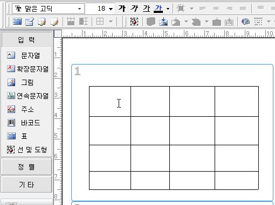Viewport: 275px width, 205px height.
Task: Align text to the right
Action: pyautogui.click(x=229, y=8)
